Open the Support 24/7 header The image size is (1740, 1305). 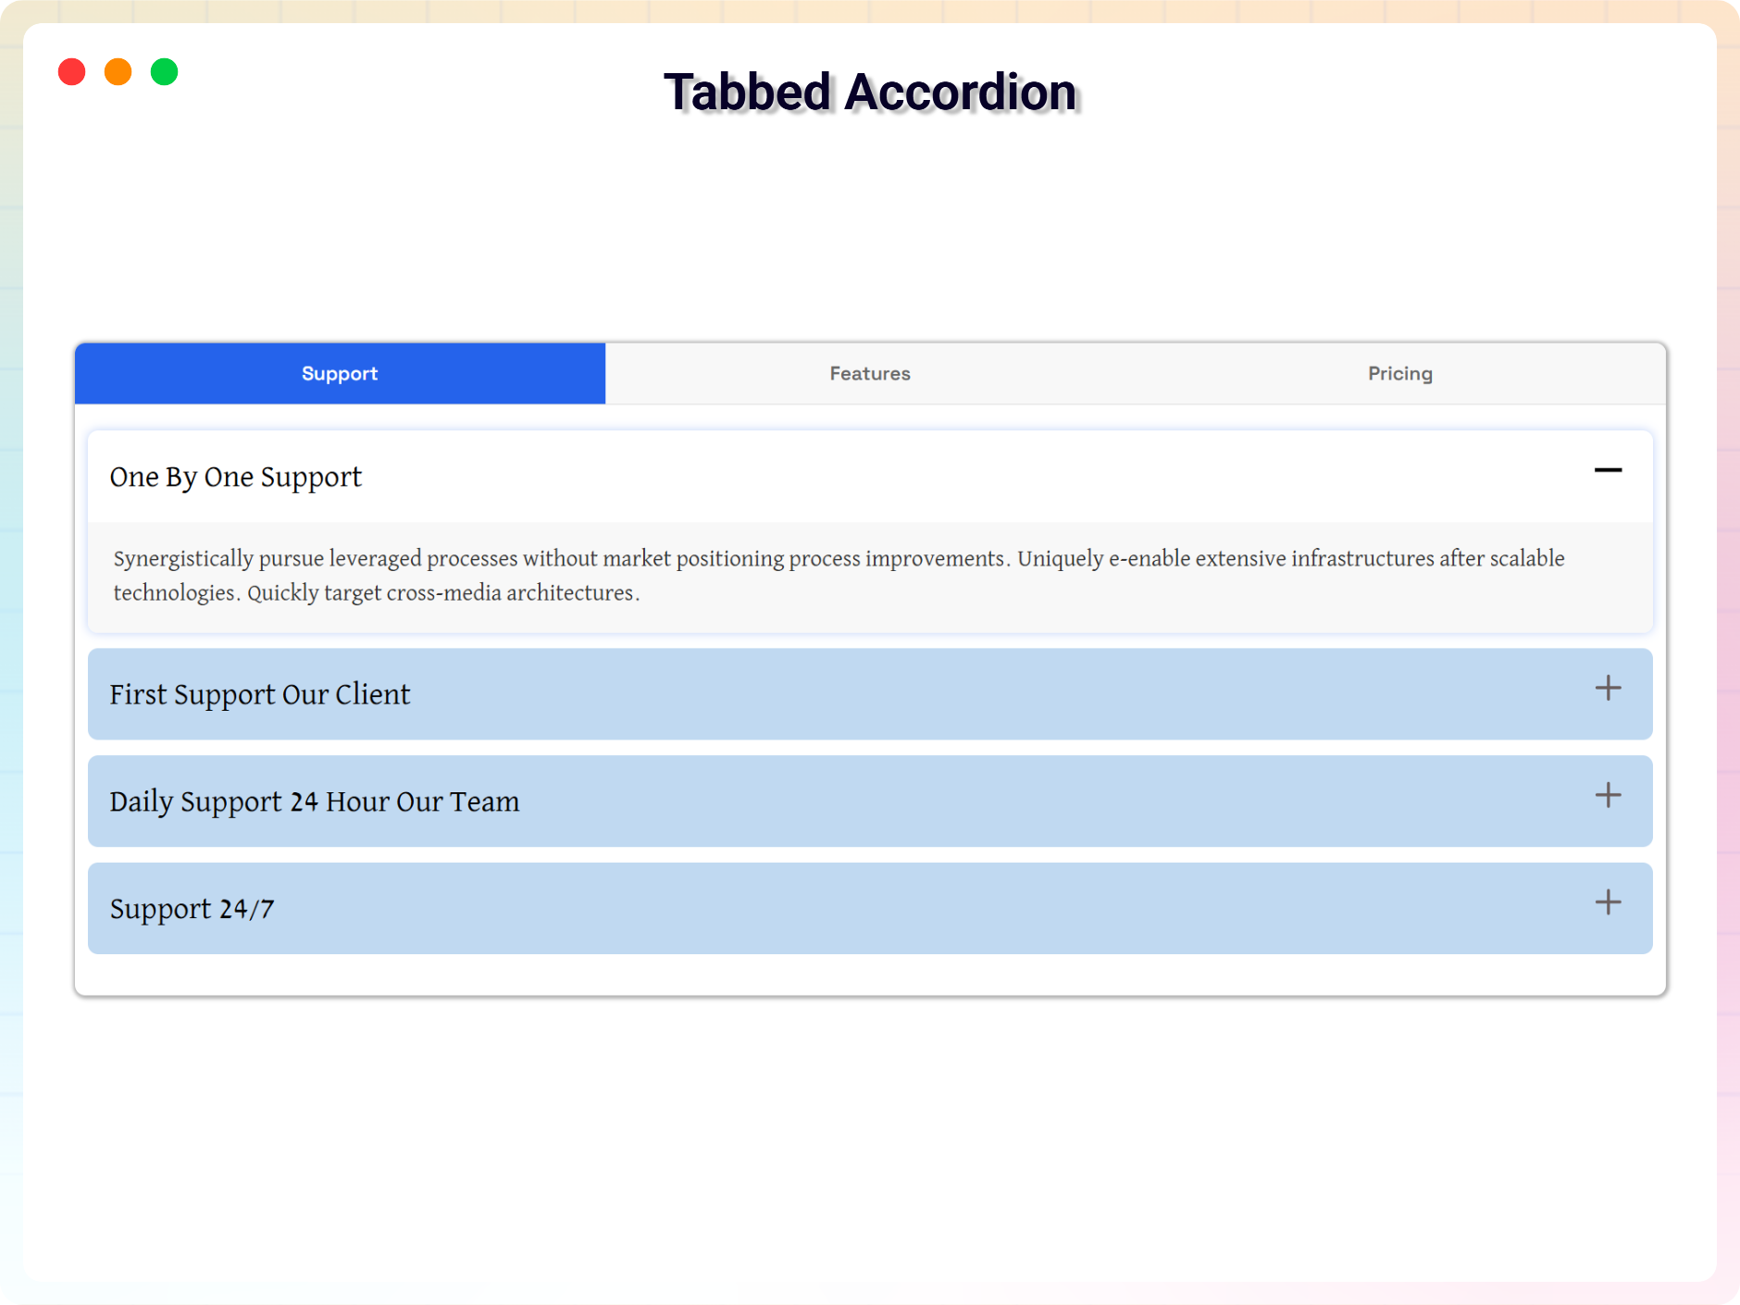pyautogui.click(x=192, y=908)
